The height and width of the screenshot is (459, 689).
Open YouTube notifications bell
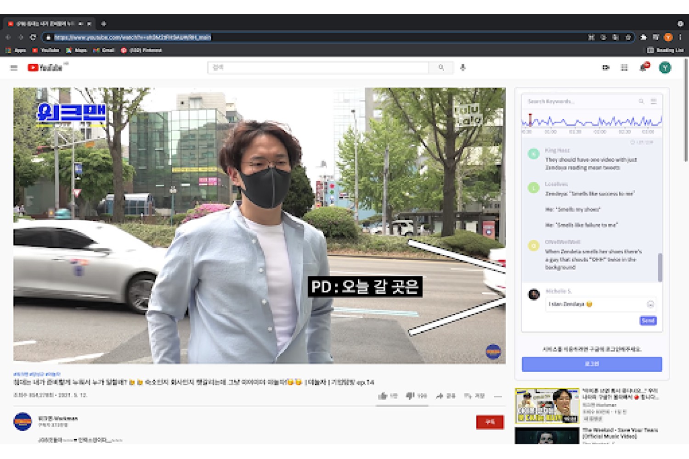(x=644, y=67)
